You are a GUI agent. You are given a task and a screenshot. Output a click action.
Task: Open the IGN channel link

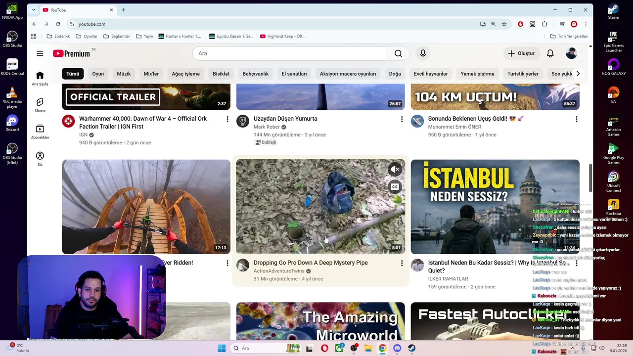83,135
